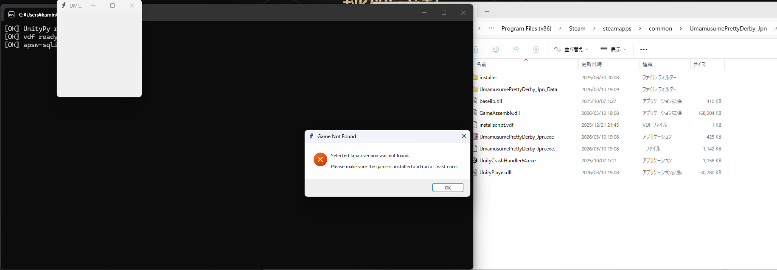Select installscript.vdf file
This screenshot has width=777, height=270.
(x=496, y=125)
